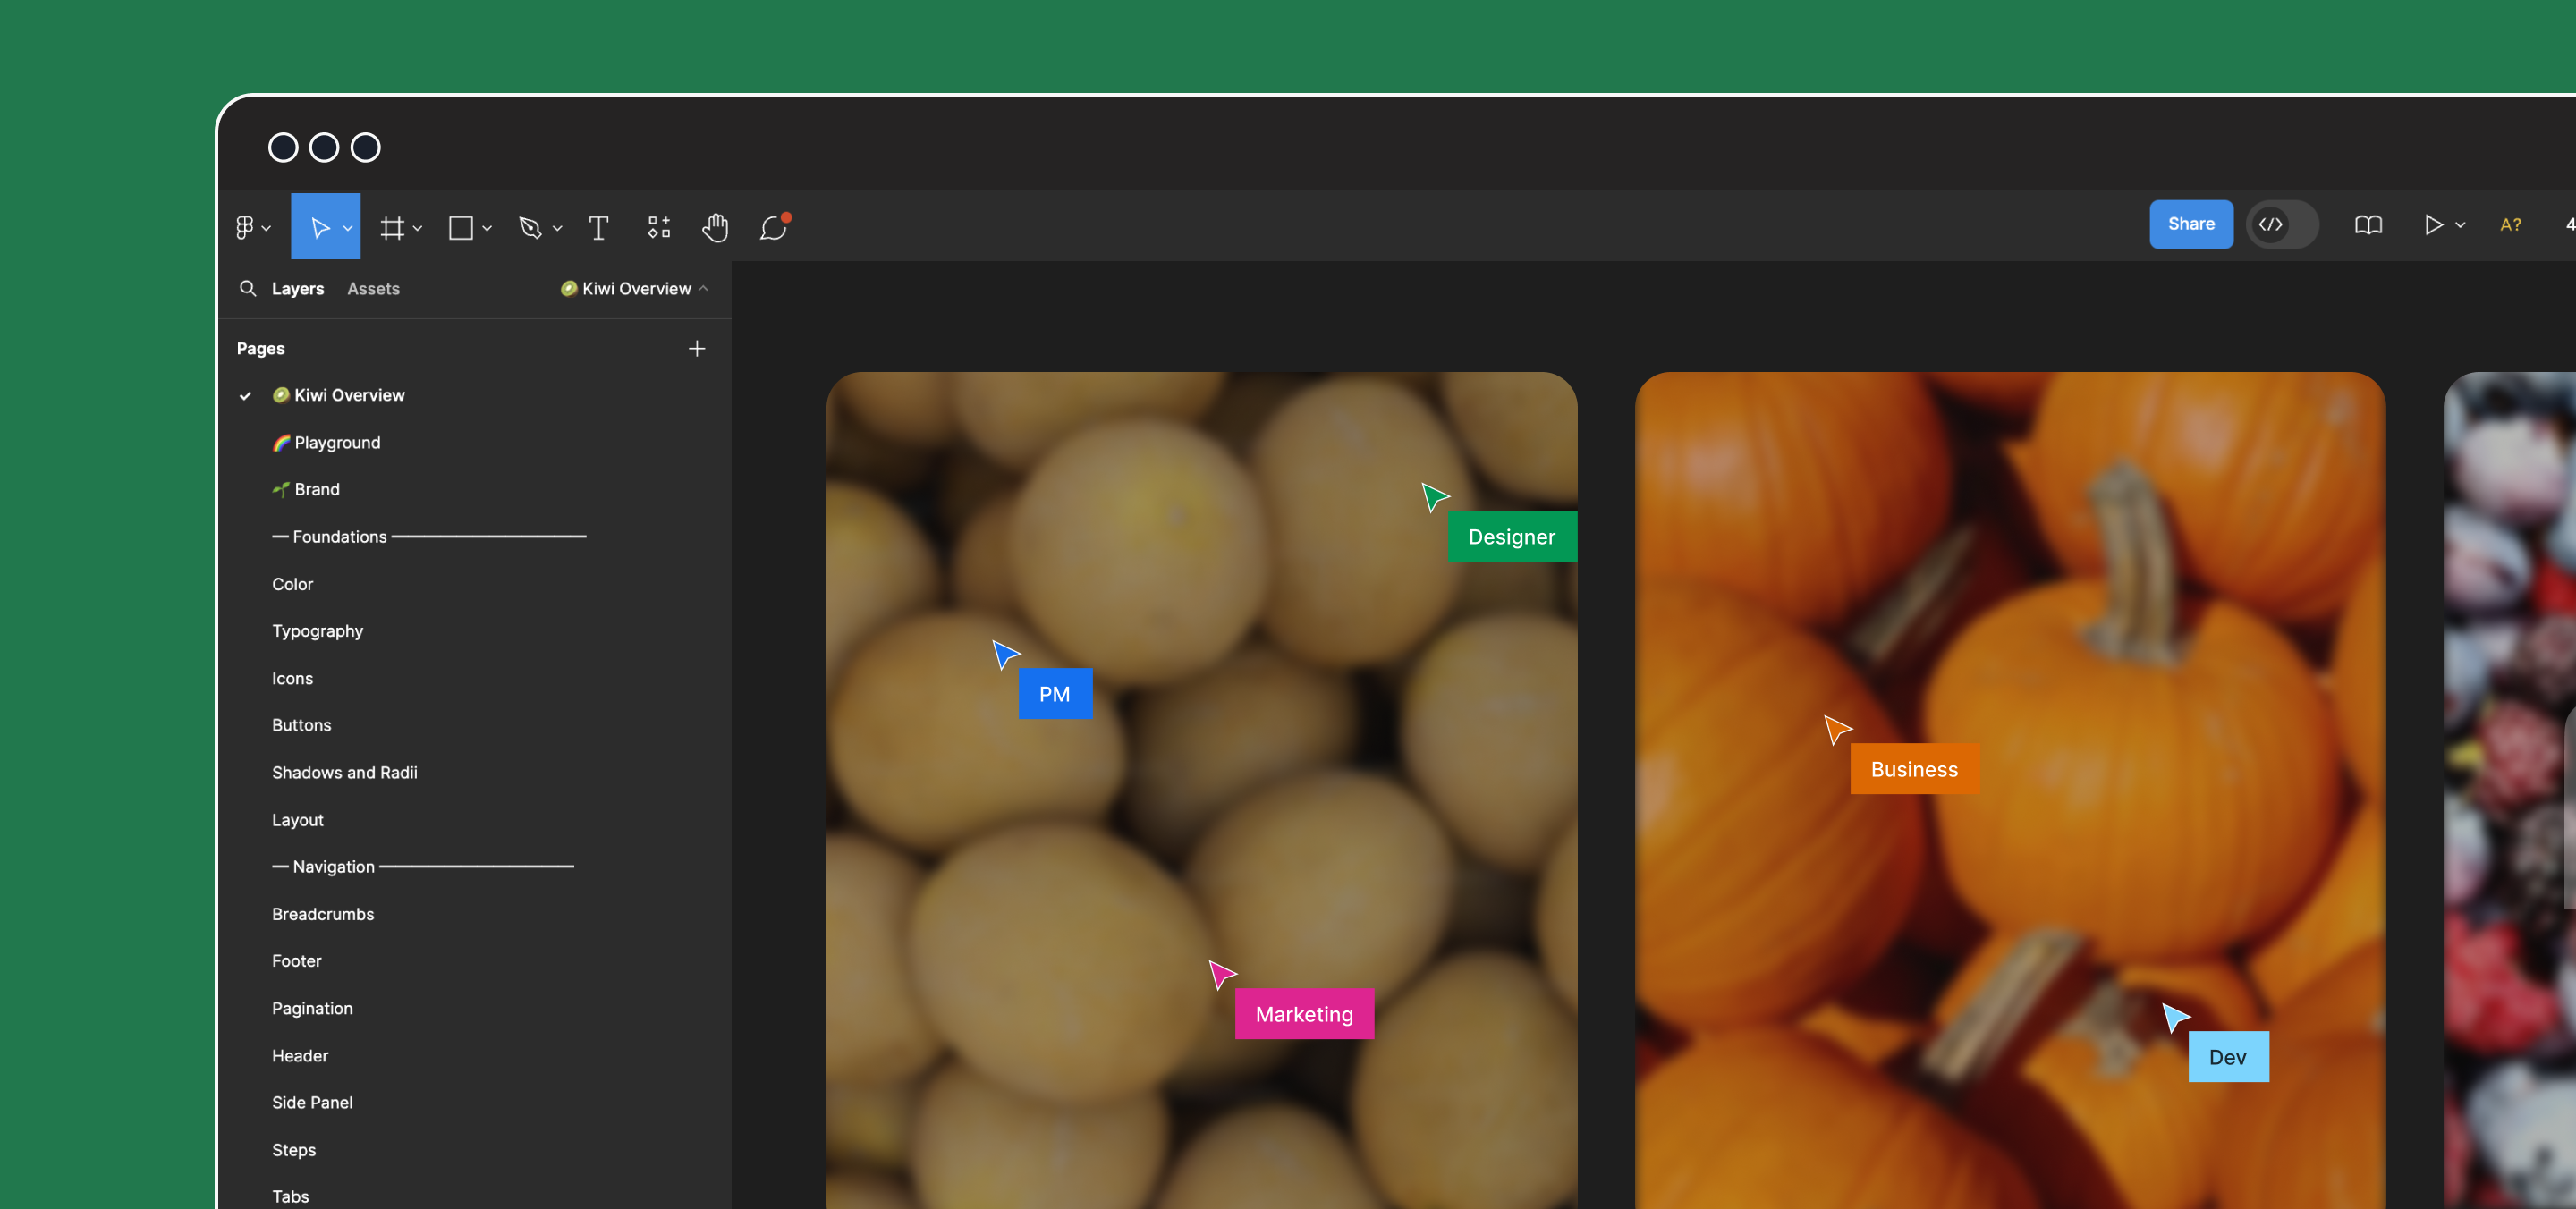Click the search icon in the left panel
This screenshot has width=2576, height=1209.
pyautogui.click(x=248, y=288)
